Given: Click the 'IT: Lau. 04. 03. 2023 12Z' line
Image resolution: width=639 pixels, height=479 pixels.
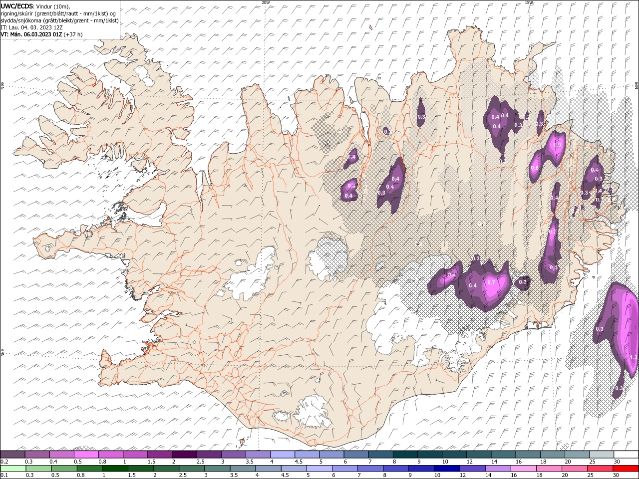Looking at the screenshot, I should 31,27.
